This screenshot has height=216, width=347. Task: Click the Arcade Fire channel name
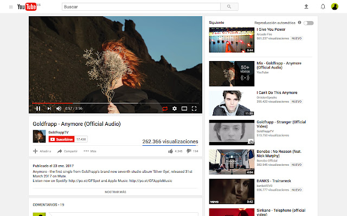coord(264,35)
